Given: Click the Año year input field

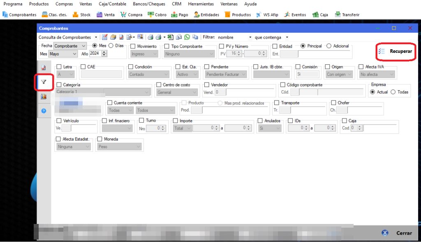Looking at the screenshot, I should [x=95, y=54].
